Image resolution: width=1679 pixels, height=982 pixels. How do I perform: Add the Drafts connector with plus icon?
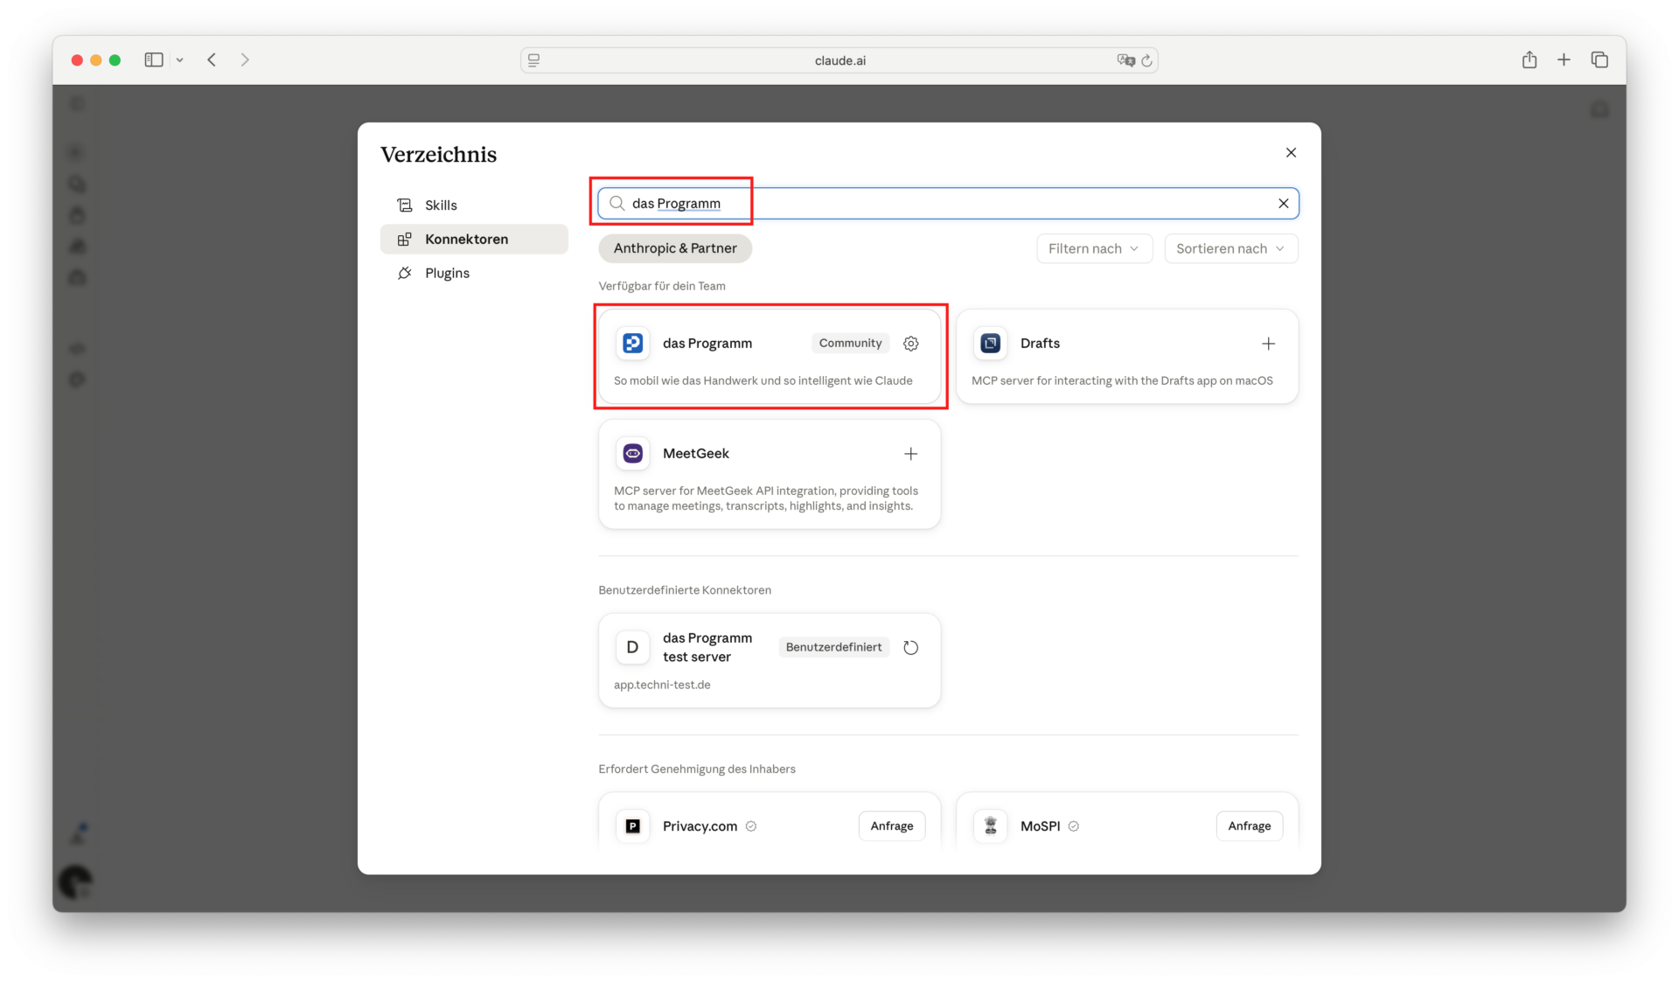[1268, 344]
